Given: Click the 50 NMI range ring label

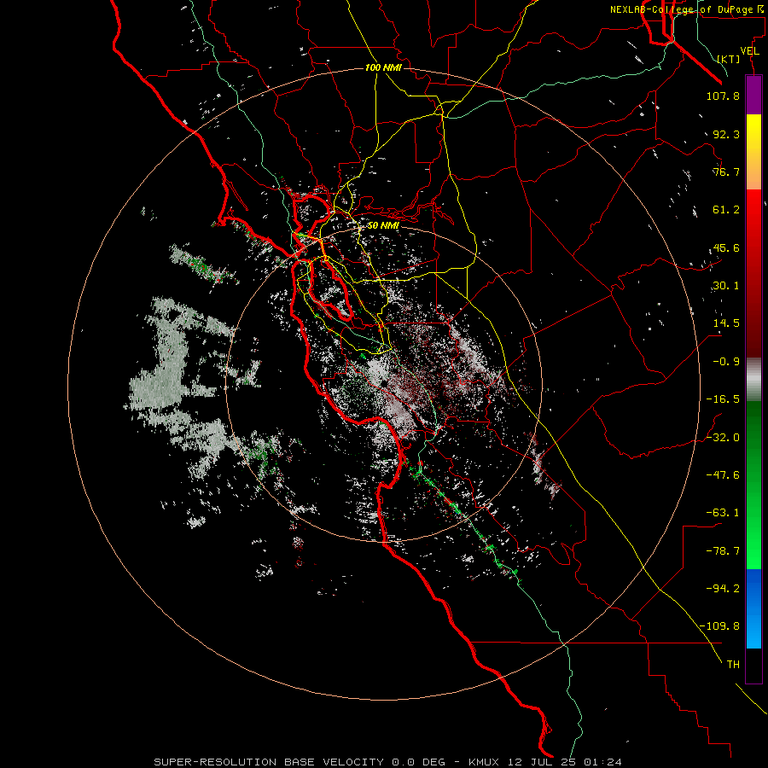Looking at the screenshot, I should 383,226.
